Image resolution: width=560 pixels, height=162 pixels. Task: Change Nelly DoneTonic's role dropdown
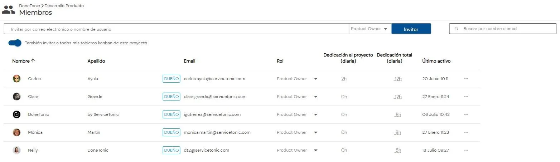click(297, 150)
